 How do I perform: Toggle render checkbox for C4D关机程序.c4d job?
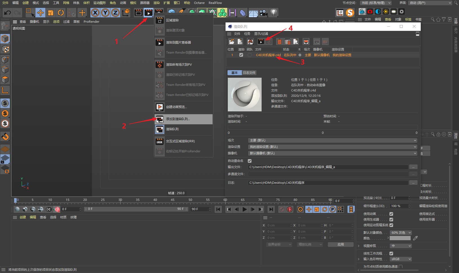pyautogui.click(x=241, y=55)
